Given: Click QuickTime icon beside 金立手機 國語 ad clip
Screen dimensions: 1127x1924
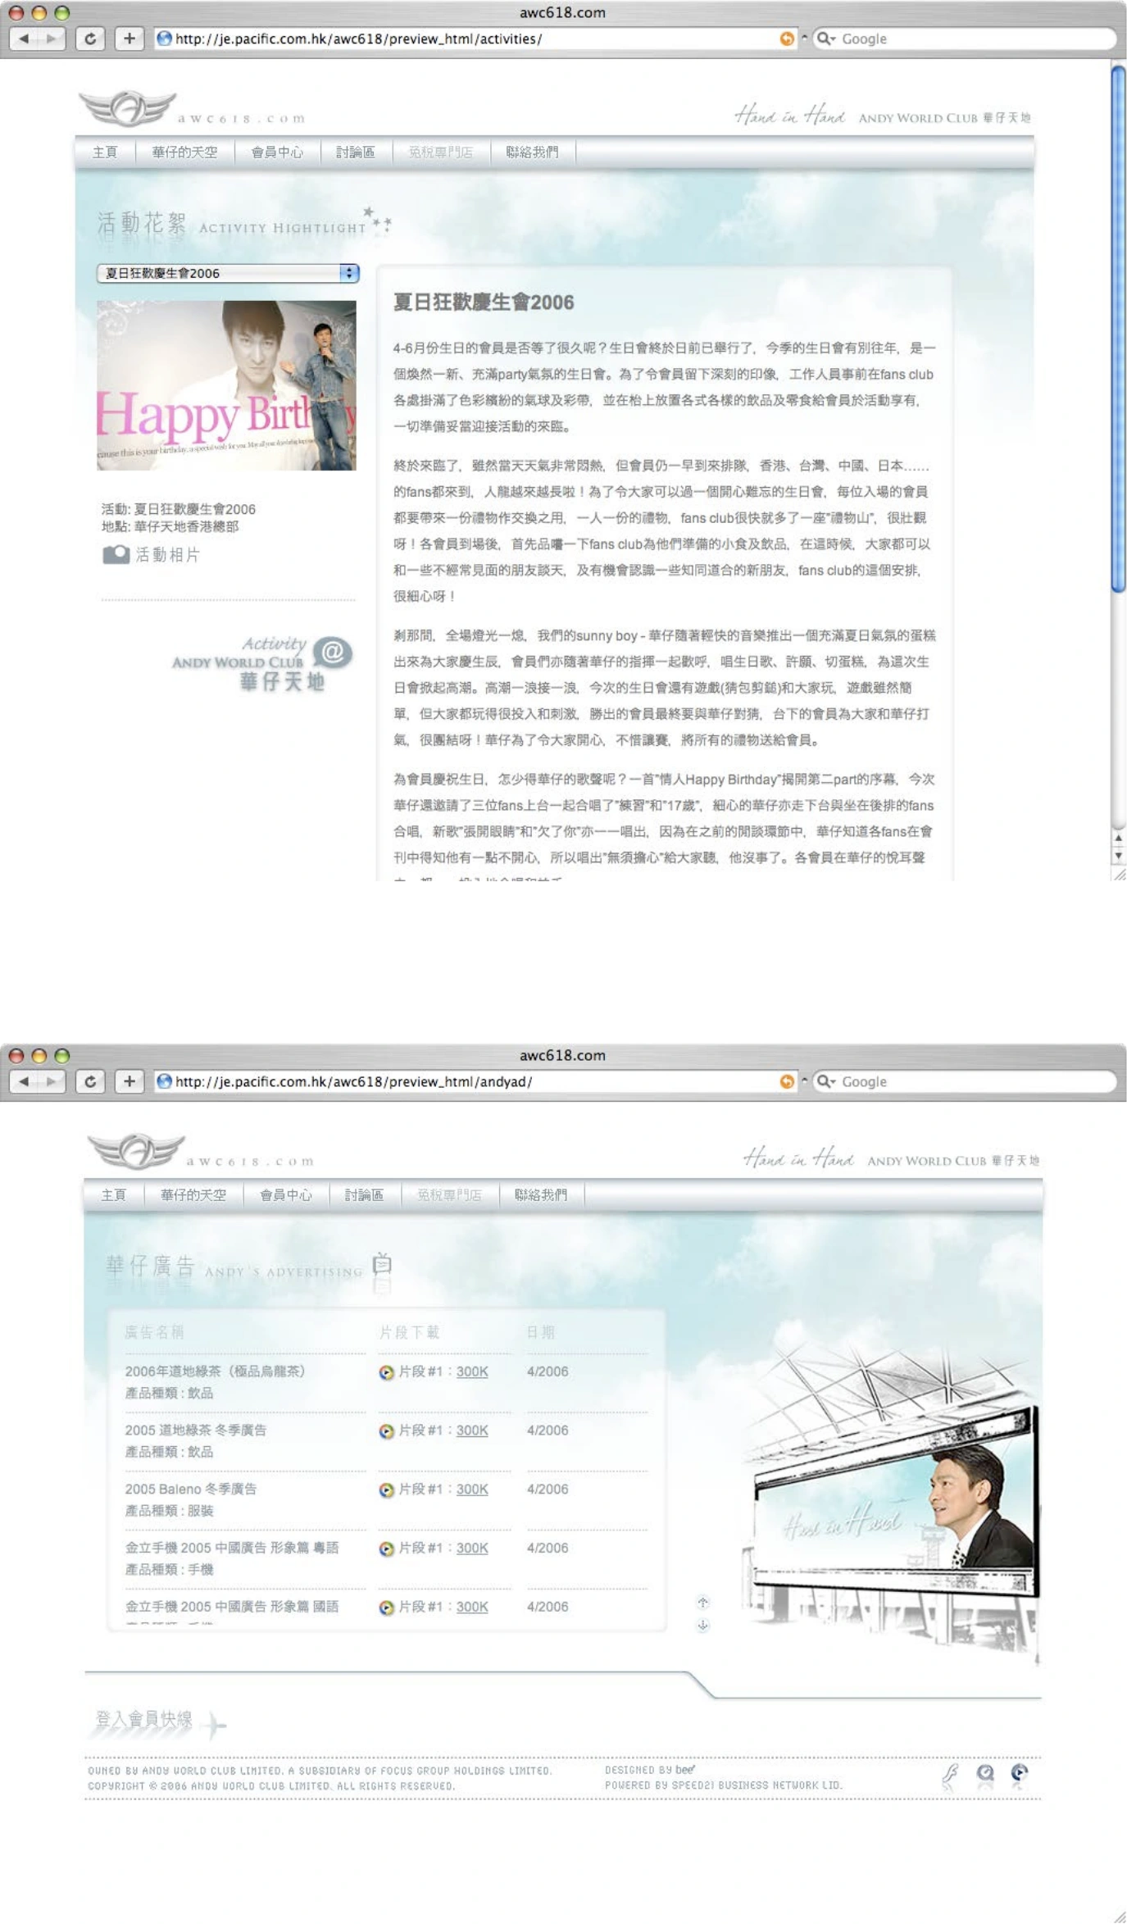Looking at the screenshot, I should pyautogui.click(x=386, y=1608).
